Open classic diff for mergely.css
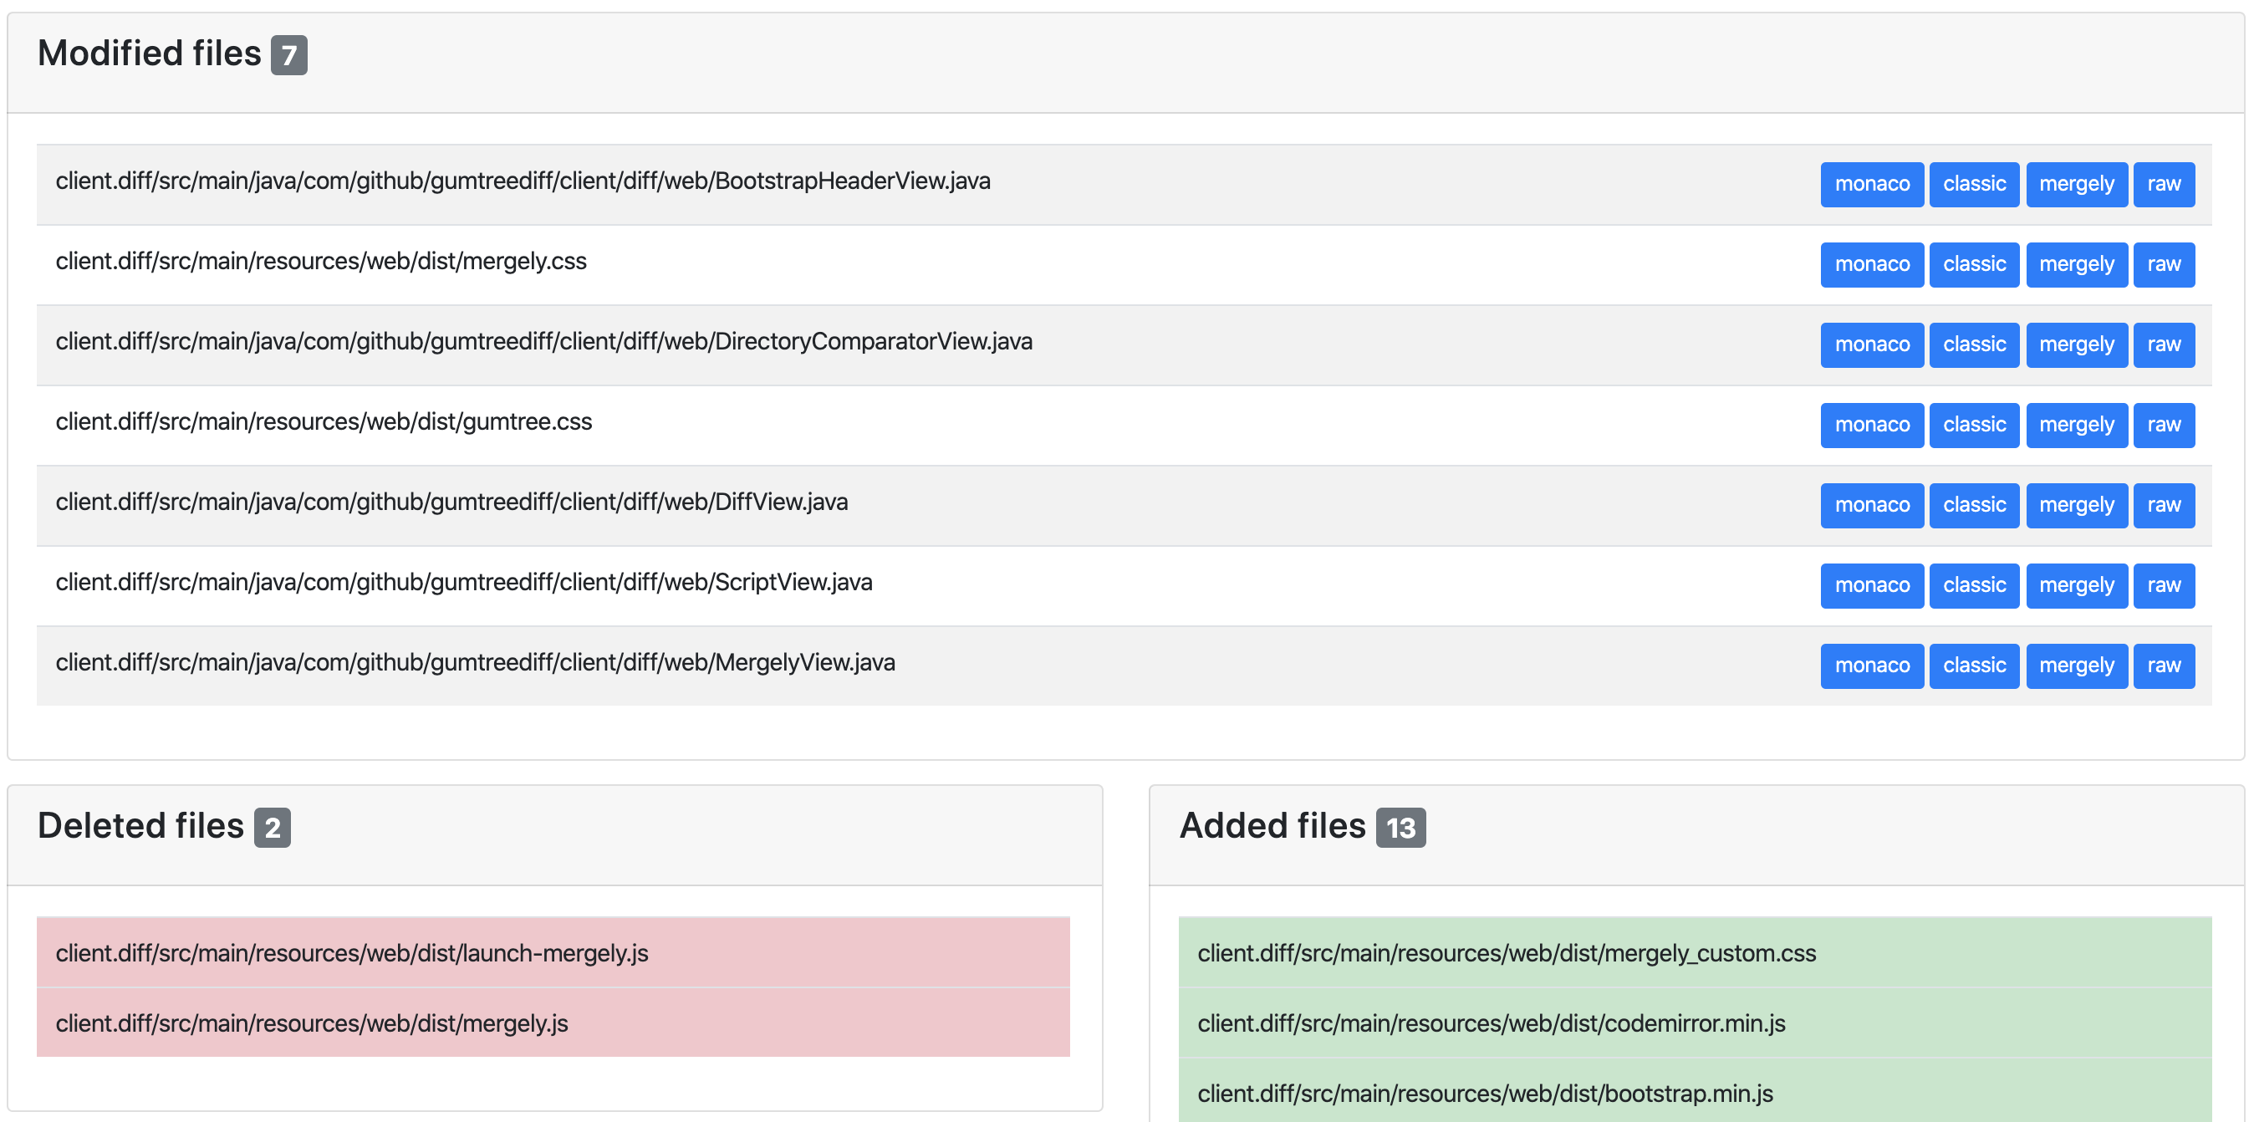Viewport: 2254px width, 1122px height. pyautogui.click(x=1973, y=264)
